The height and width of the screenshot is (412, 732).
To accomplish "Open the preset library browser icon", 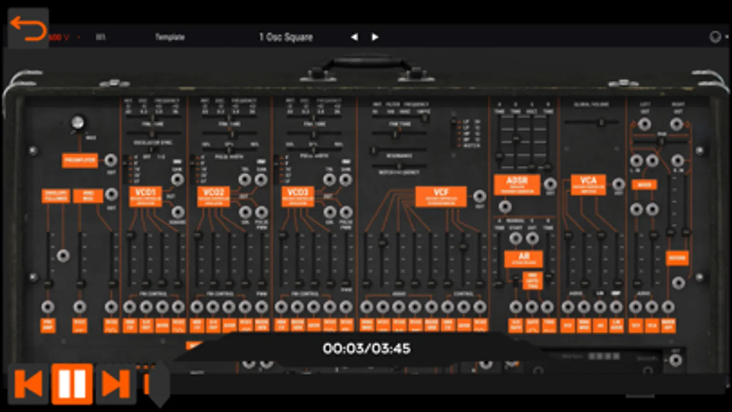I will [x=100, y=37].
